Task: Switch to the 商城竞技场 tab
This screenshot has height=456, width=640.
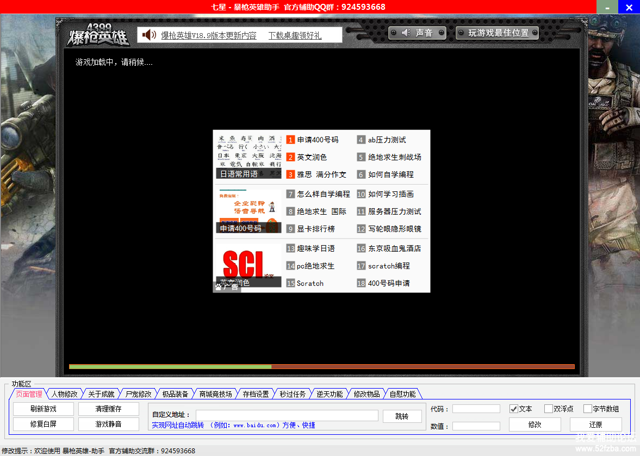Action: click(215, 394)
